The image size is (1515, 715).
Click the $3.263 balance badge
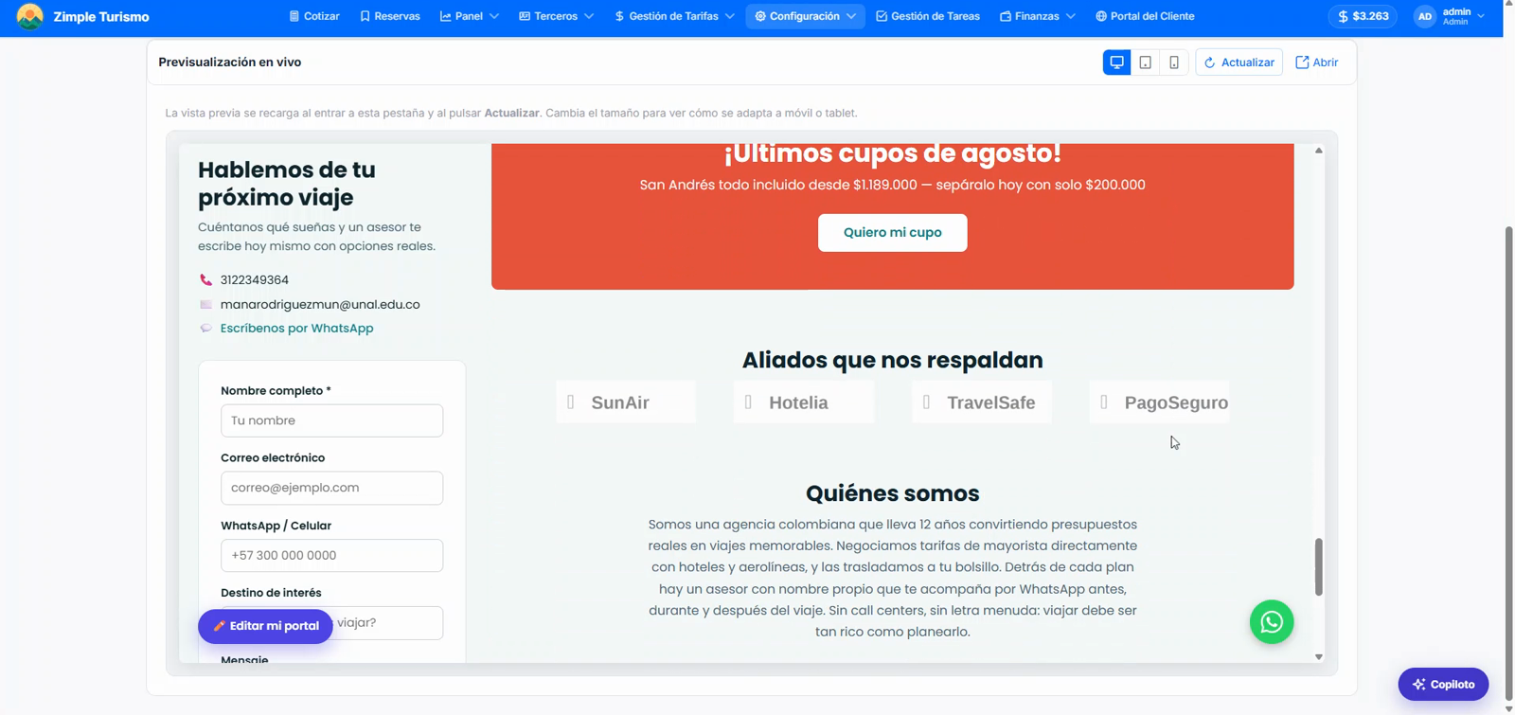pyautogui.click(x=1363, y=16)
